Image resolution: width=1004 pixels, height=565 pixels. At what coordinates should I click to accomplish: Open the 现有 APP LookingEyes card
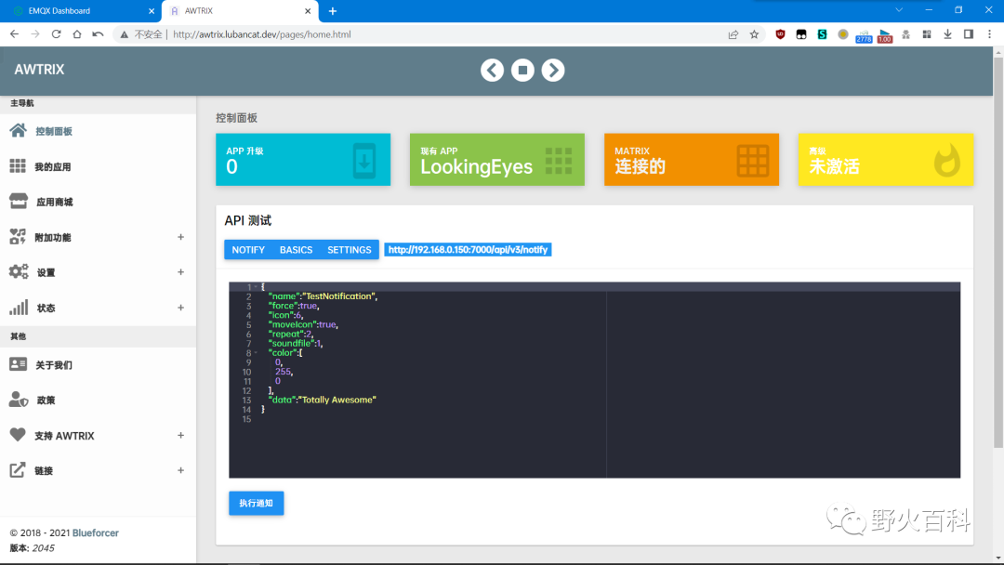pos(496,159)
